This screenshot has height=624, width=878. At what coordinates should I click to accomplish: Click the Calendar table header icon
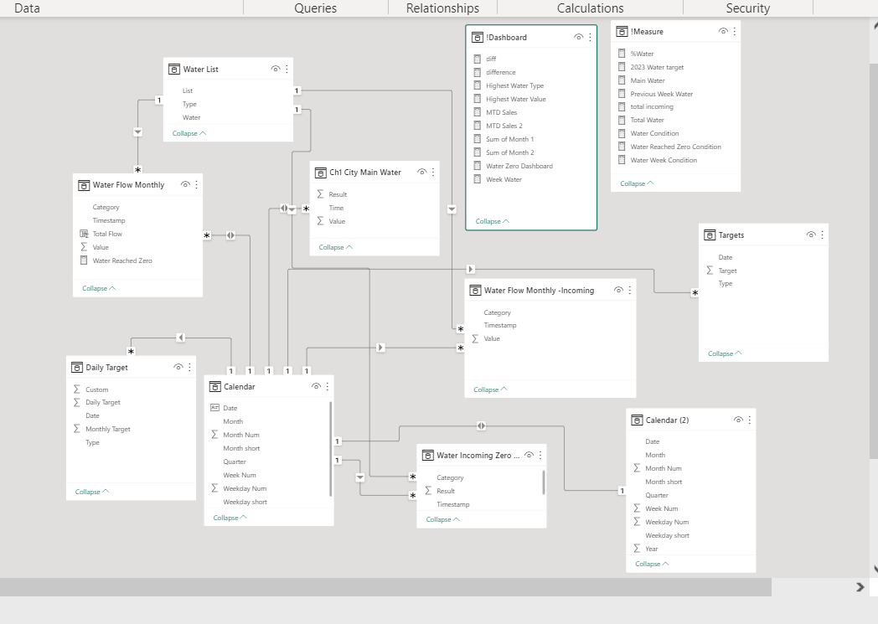pyautogui.click(x=215, y=387)
